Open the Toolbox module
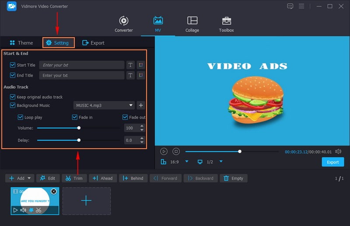Screen dimensions: 350x226 coord(226,24)
